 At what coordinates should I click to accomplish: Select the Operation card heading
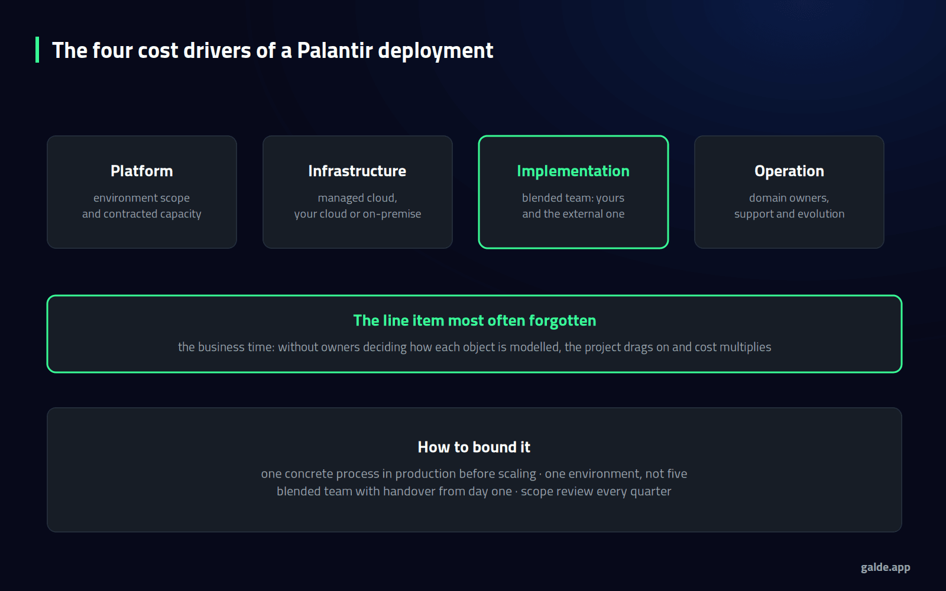[789, 171]
